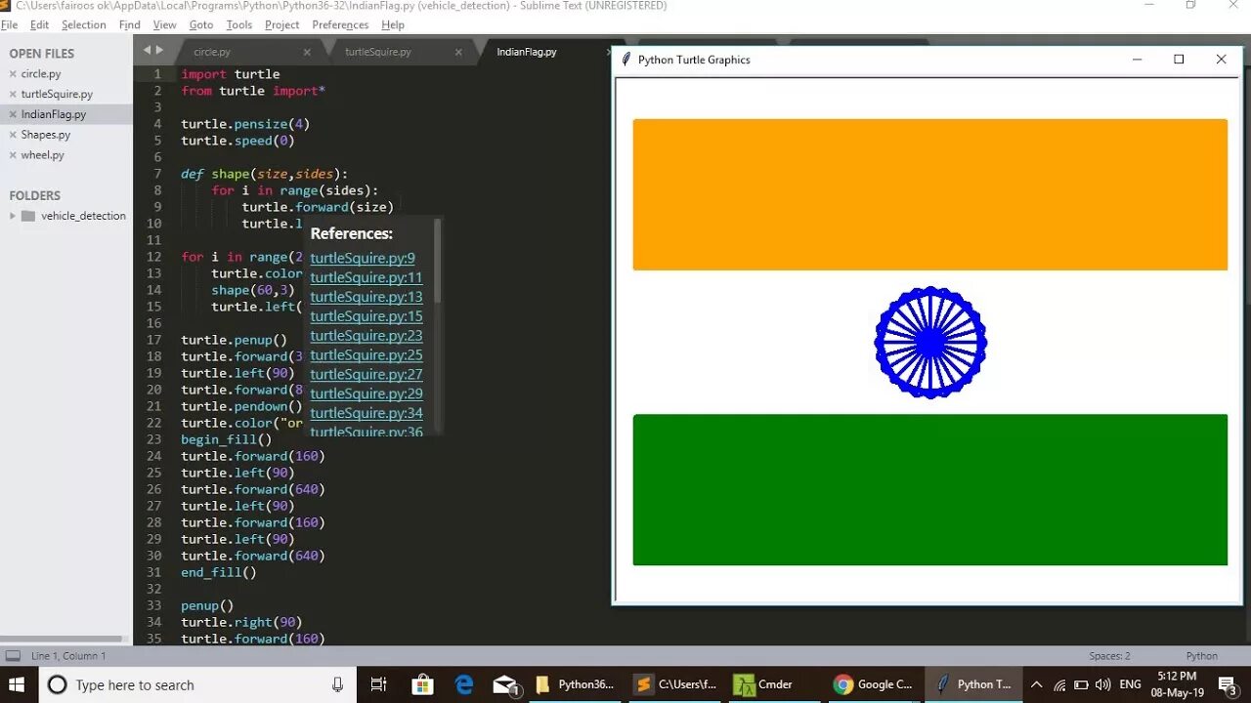Change indentation via Spaces: 2
Image resolution: width=1251 pixels, height=703 pixels.
point(1109,656)
